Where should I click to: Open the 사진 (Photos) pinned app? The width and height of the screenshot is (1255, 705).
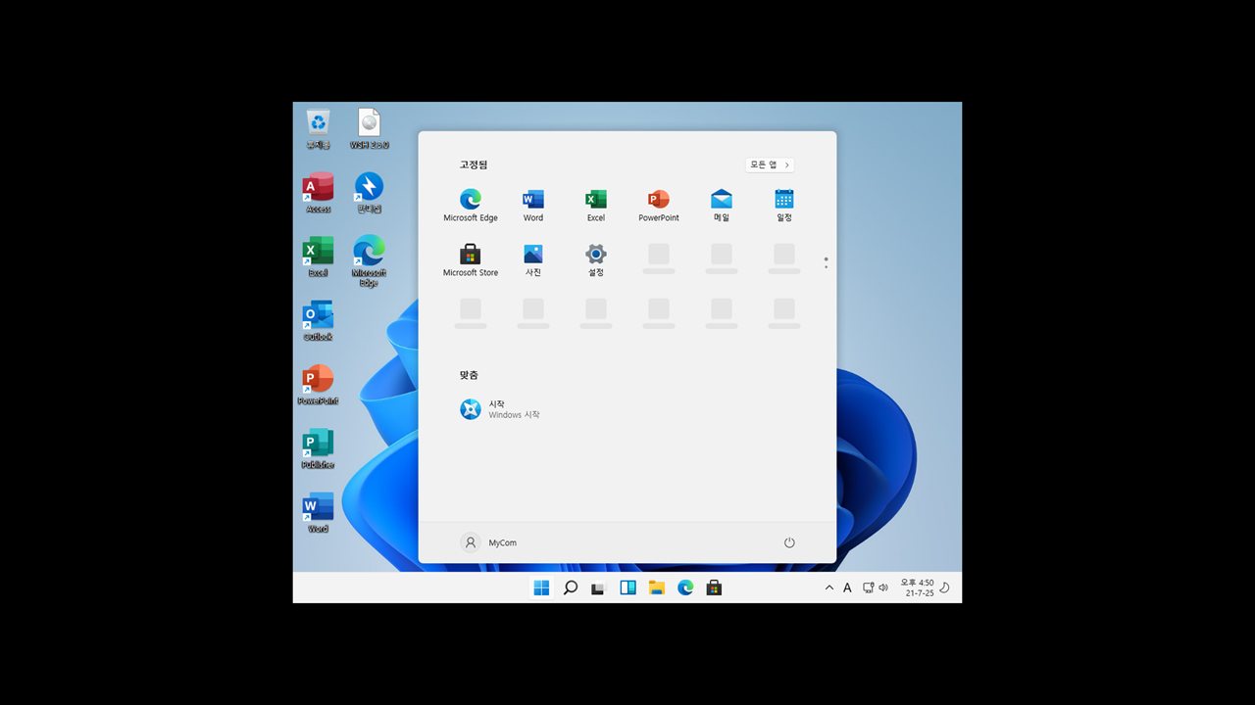[x=533, y=260]
